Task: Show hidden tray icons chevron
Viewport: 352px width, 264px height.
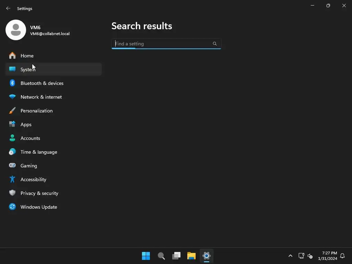Action: (x=290, y=256)
